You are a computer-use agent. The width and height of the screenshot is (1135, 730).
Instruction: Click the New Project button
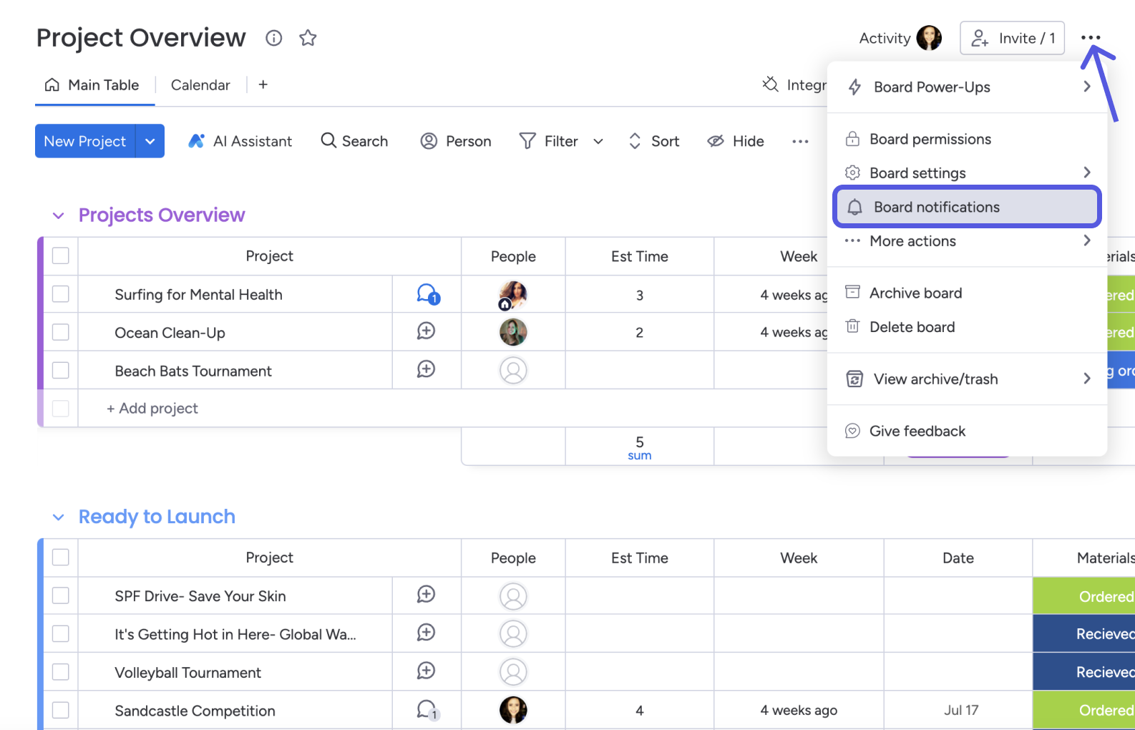click(x=85, y=141)
